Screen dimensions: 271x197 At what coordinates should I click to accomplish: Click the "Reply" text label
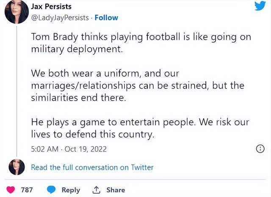(x=71, y=190)
